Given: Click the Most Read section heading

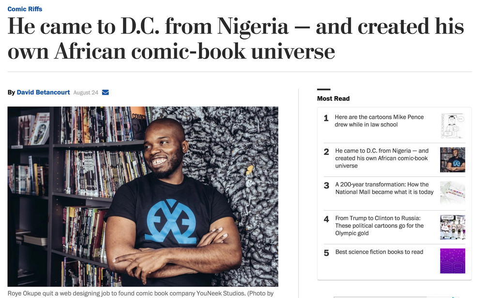Looking at the screenshot, I should [333, 99].
